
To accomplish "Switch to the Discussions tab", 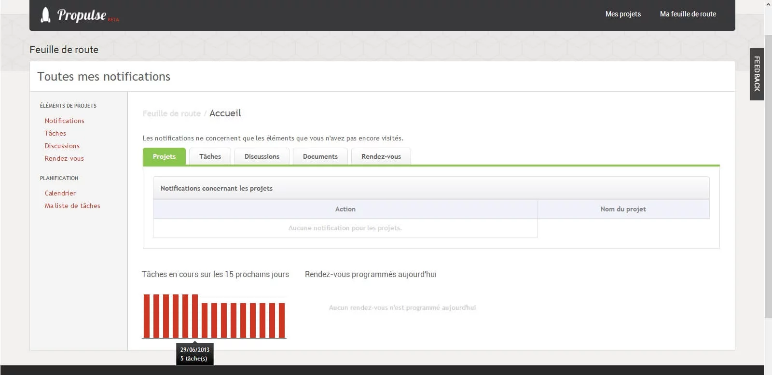I will click(x=262, y=156).
